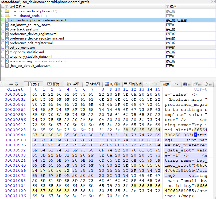Click filter funnel icon beside 文件名称
Image resolution: width=216 pixels, height=199 pixels.
tap(7, 6)
